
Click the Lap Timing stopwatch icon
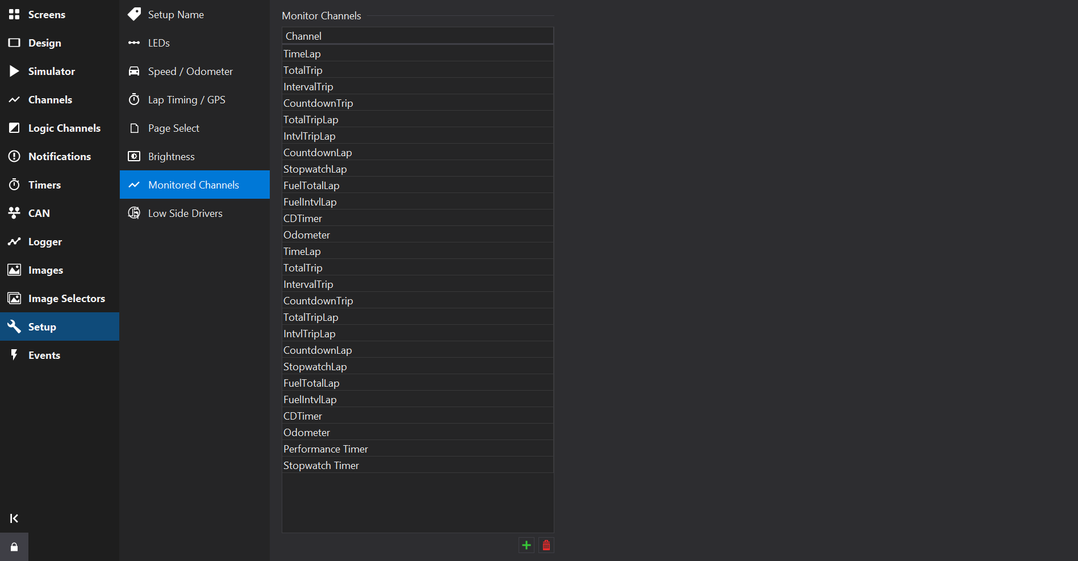pyautogui.click(x=134, y=99)
